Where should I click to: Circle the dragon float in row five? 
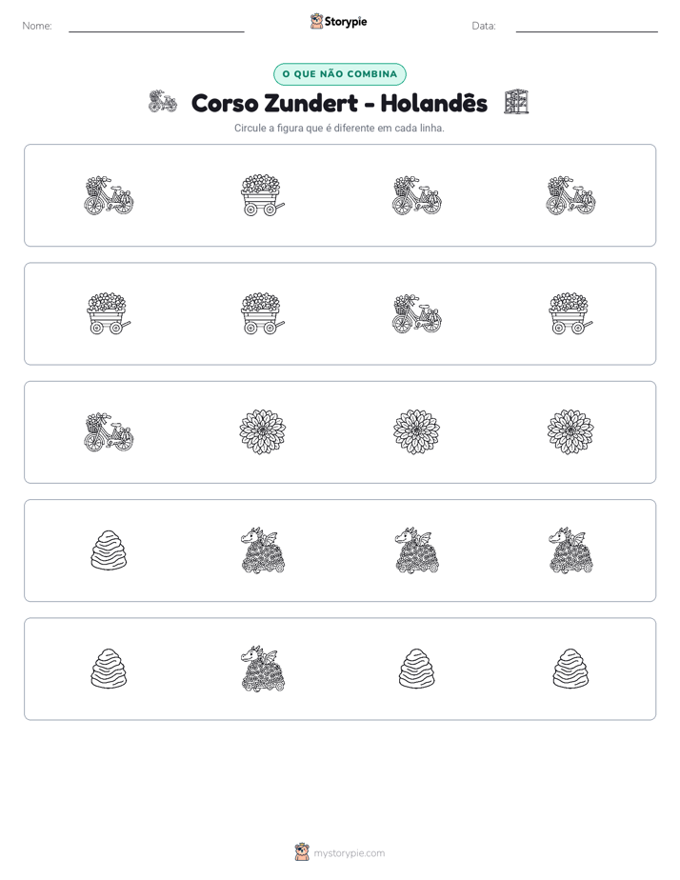263,669
